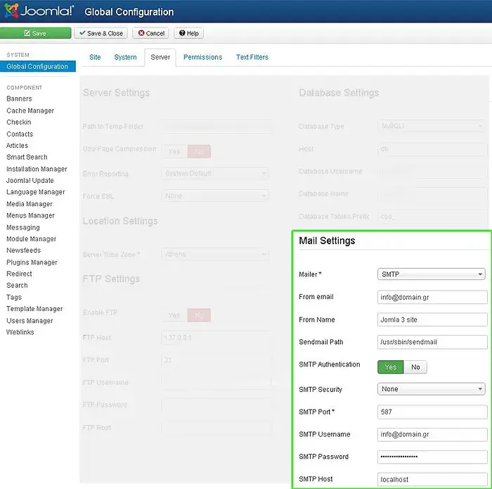Set Enable FTP to Yes
Viewport: 492px width, 489px height.
[x=174, y=315]
